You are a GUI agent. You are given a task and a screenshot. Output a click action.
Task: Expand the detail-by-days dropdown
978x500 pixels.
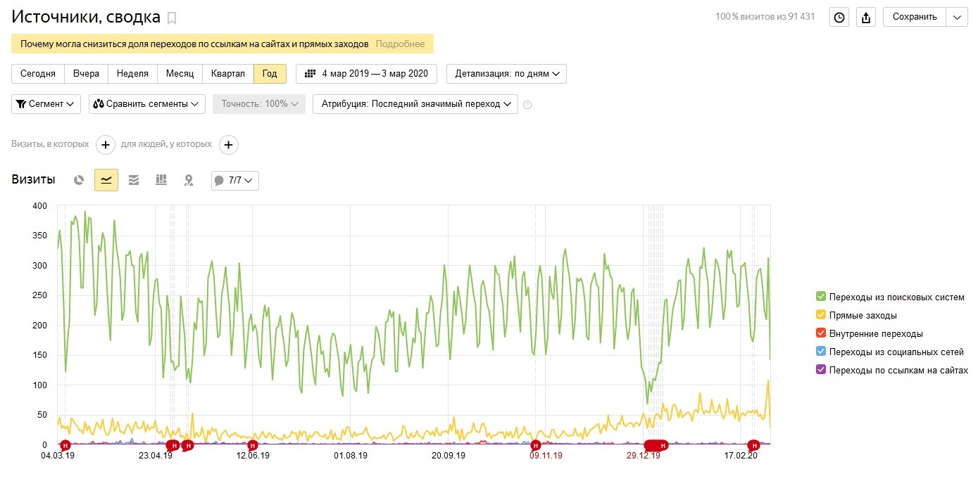point(506,74)
